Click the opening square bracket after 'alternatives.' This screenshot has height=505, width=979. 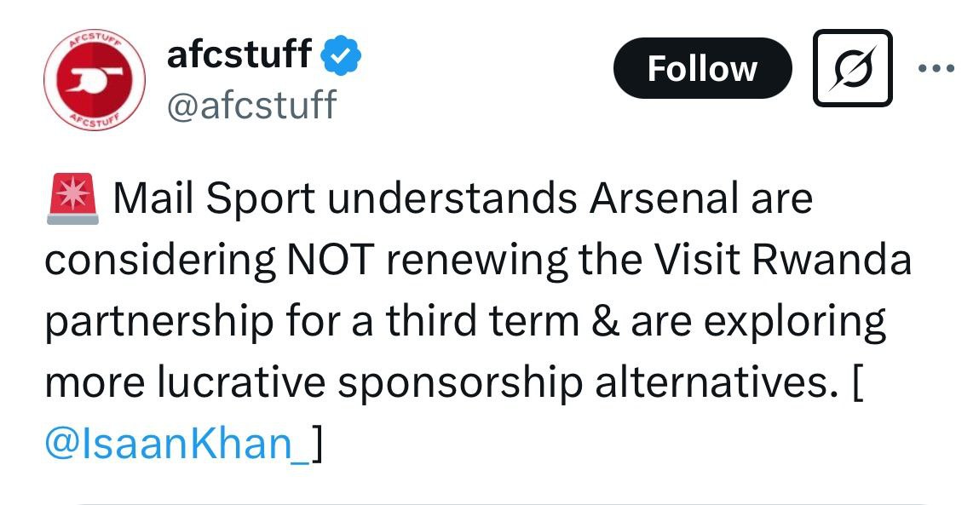click(856, 383)
